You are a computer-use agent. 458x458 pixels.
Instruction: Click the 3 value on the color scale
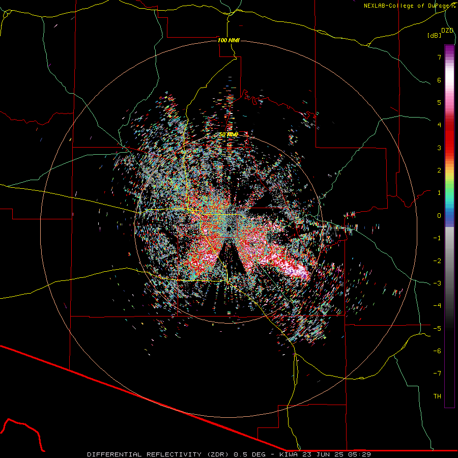coord(439,148)
